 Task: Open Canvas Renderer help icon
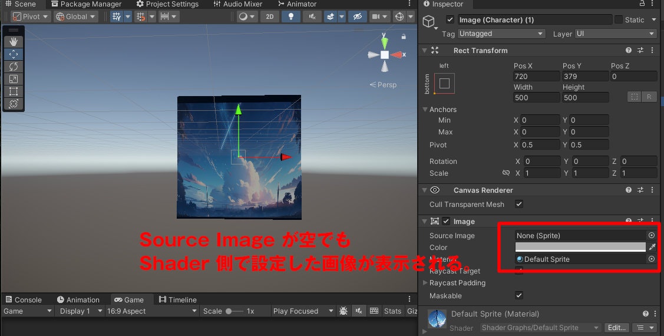pos(629,190)
